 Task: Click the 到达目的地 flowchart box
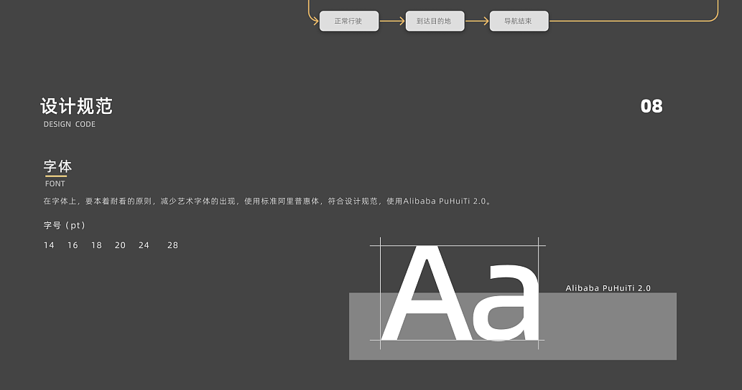click(435, 21)
